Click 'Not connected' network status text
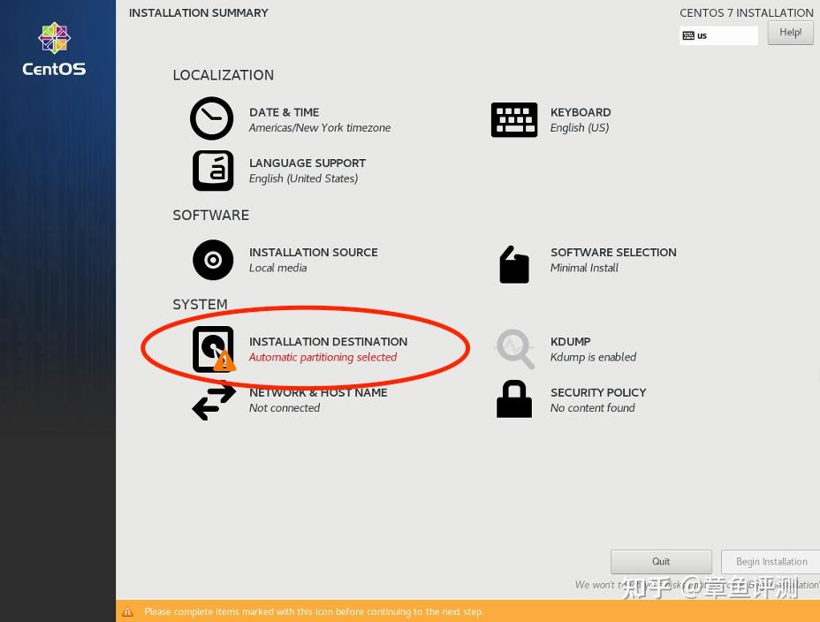This screenshot has height=622, width=820. [x=284, y=408]
